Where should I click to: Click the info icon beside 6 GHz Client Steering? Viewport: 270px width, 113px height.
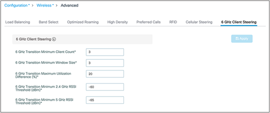(54, 39)
